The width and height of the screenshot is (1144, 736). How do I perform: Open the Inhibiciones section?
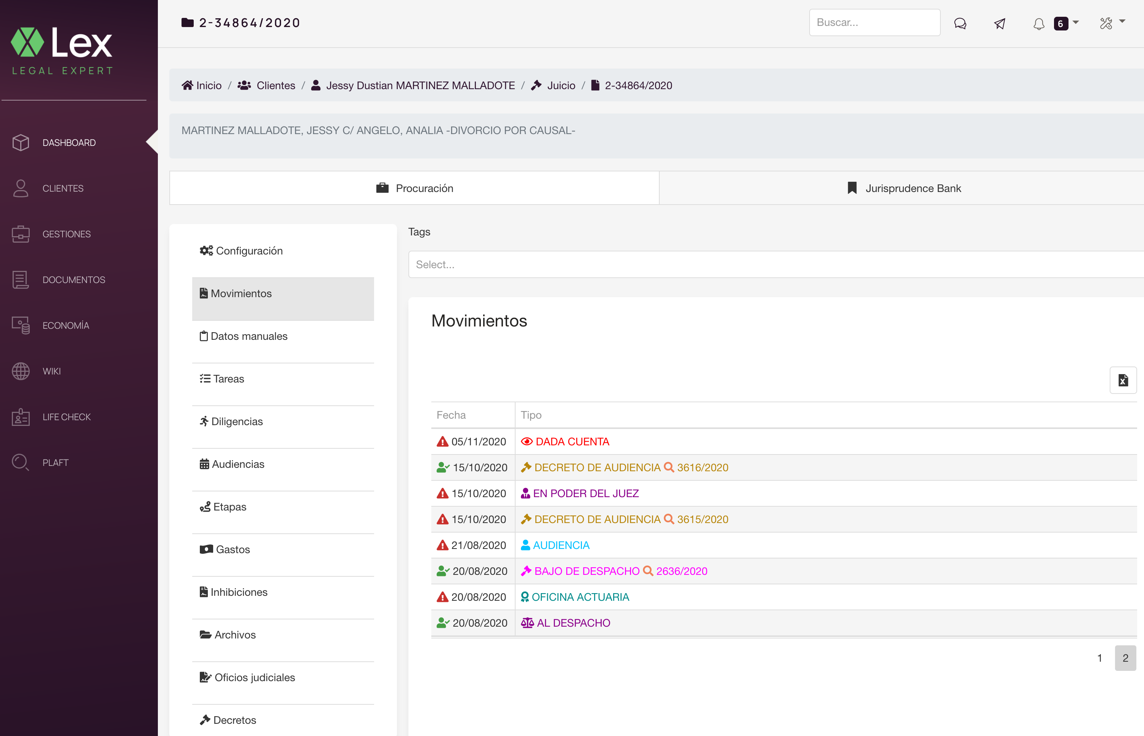(283, 597)
